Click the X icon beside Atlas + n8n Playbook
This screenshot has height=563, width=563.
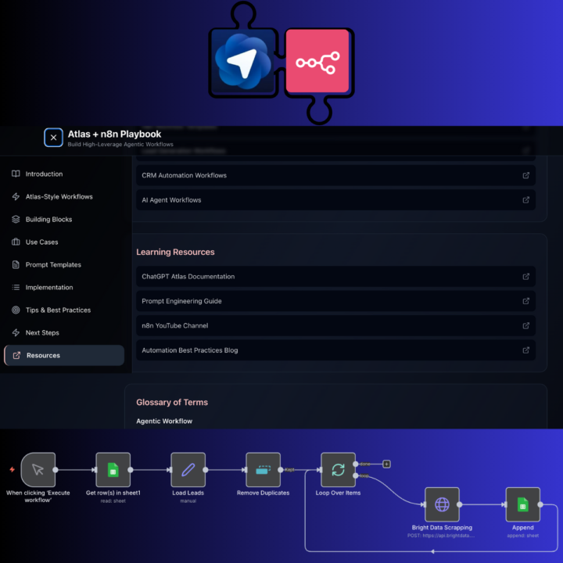tap(53, 138)
